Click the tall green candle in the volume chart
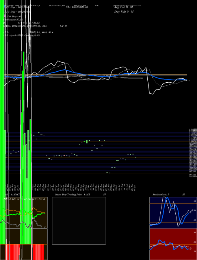This screenshot has width=197, height=260. [87, 141]
